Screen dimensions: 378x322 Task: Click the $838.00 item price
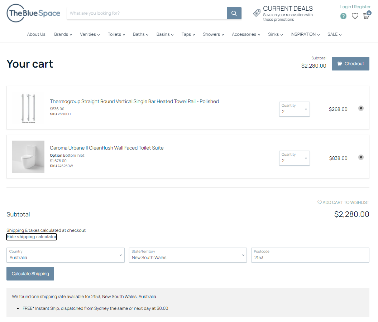(x=338, y=158)
